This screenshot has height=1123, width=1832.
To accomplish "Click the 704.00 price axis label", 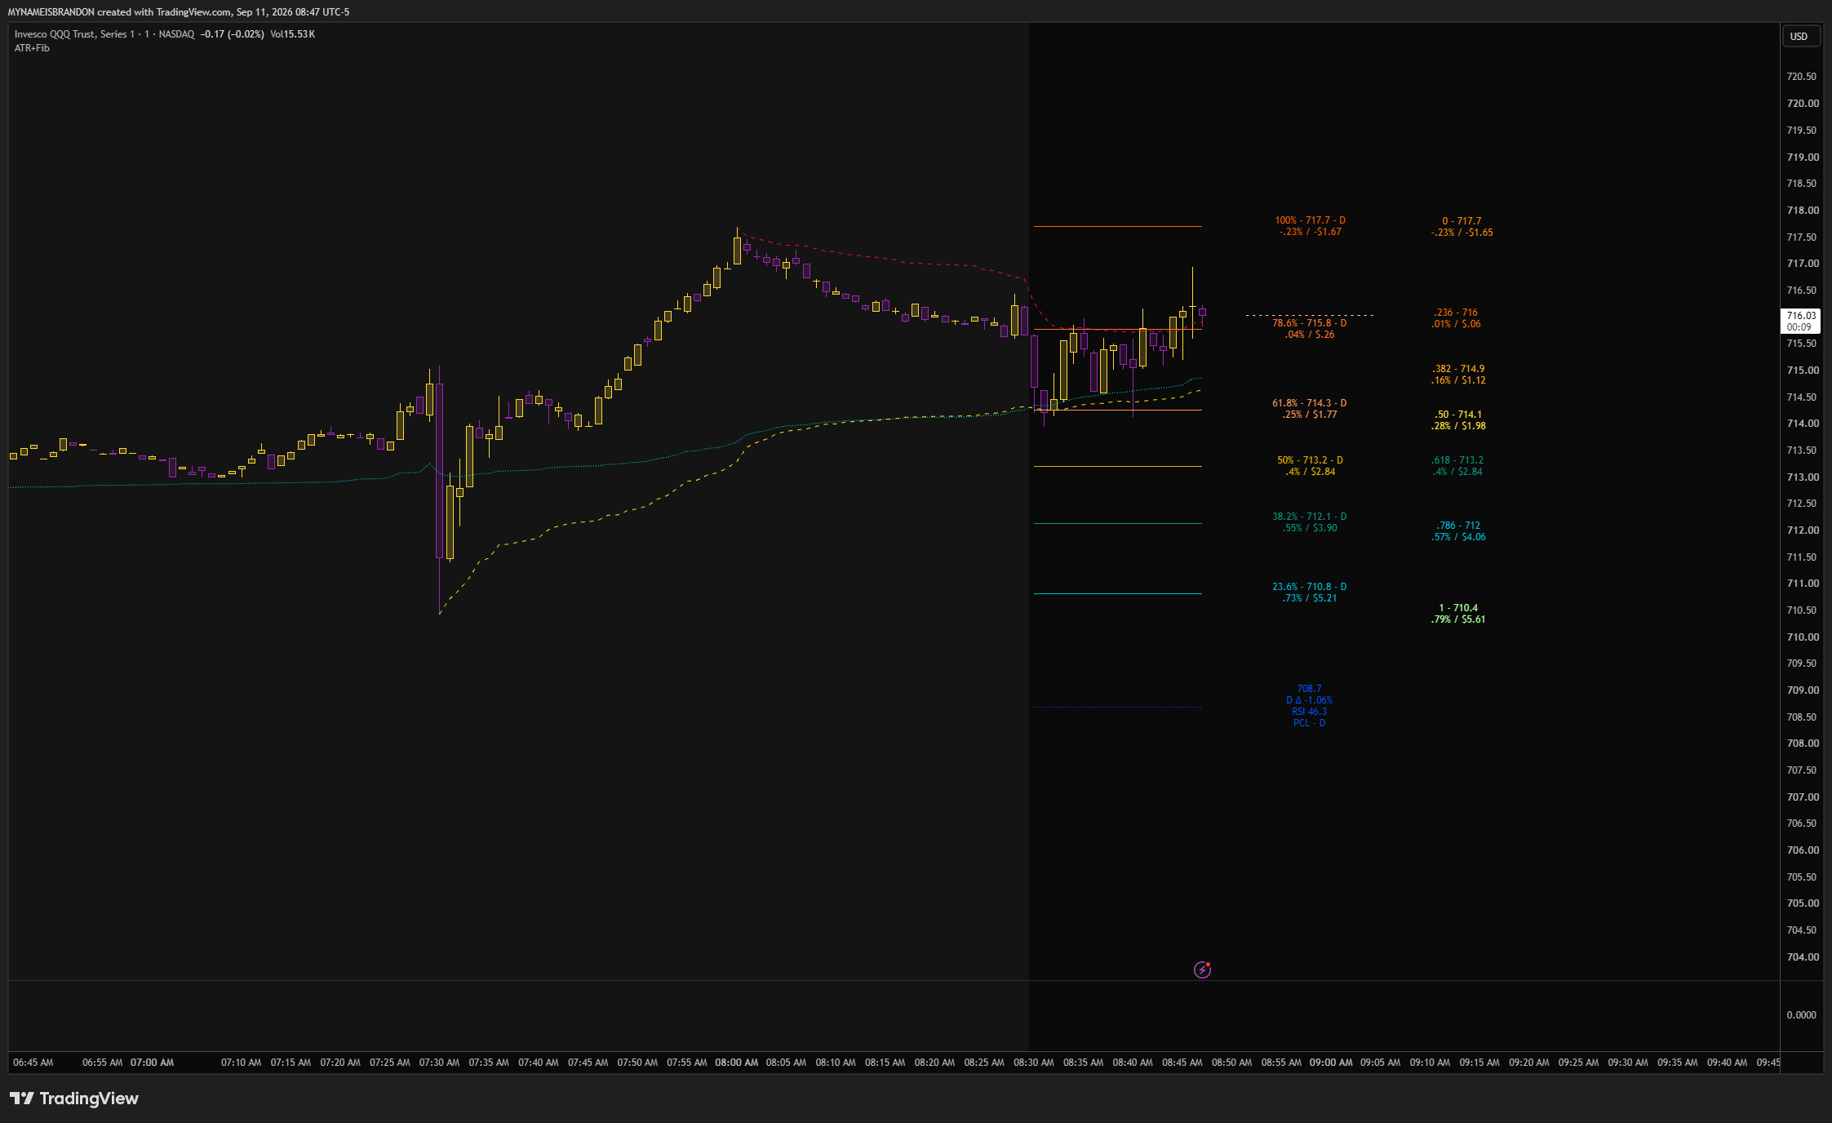I will 1803,957.
